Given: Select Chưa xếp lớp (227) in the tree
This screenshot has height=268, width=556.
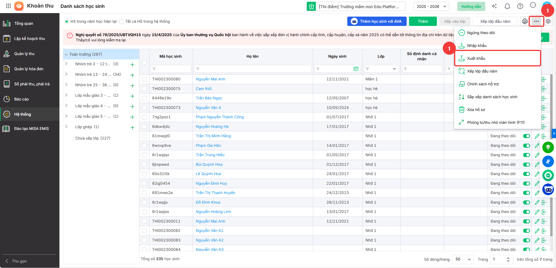Looking at the screenshot, I should [93, 138].
